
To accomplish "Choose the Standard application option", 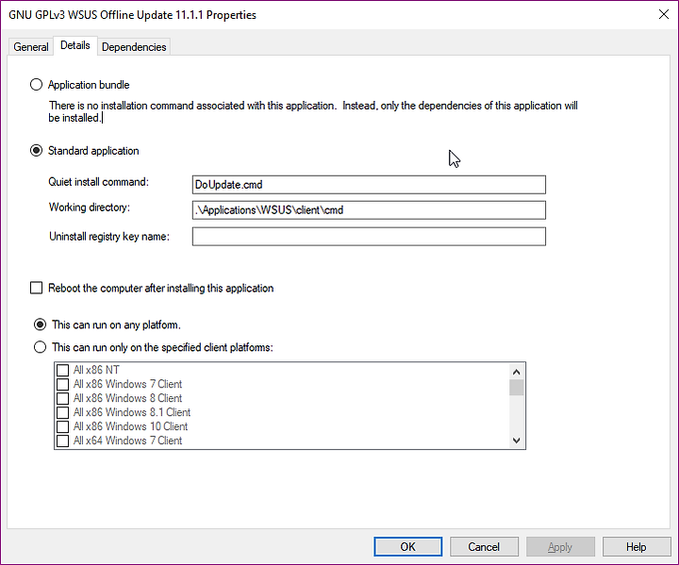I will point(37,150).
